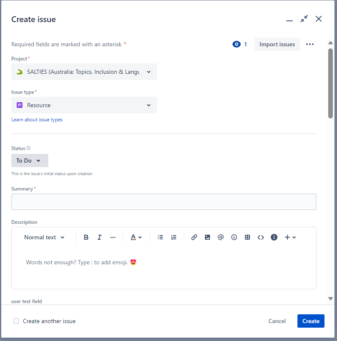Viewport: 337px width, 341px height.
Task: Open the emoji picker
Action: 234,237
